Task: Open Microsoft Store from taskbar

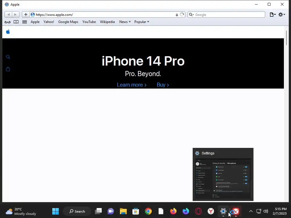Action: [x=136, y=211]
